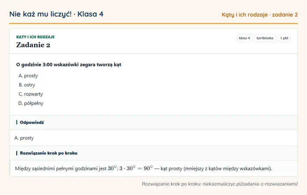The image size is (307, 195).
Task: Click the 'Zadanie 2' heading
Action: (x=33, y=45)
